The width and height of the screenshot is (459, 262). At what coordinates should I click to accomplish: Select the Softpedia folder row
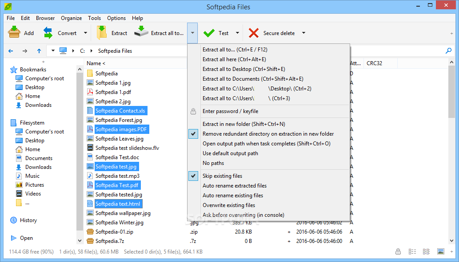[x=107, y=74]
